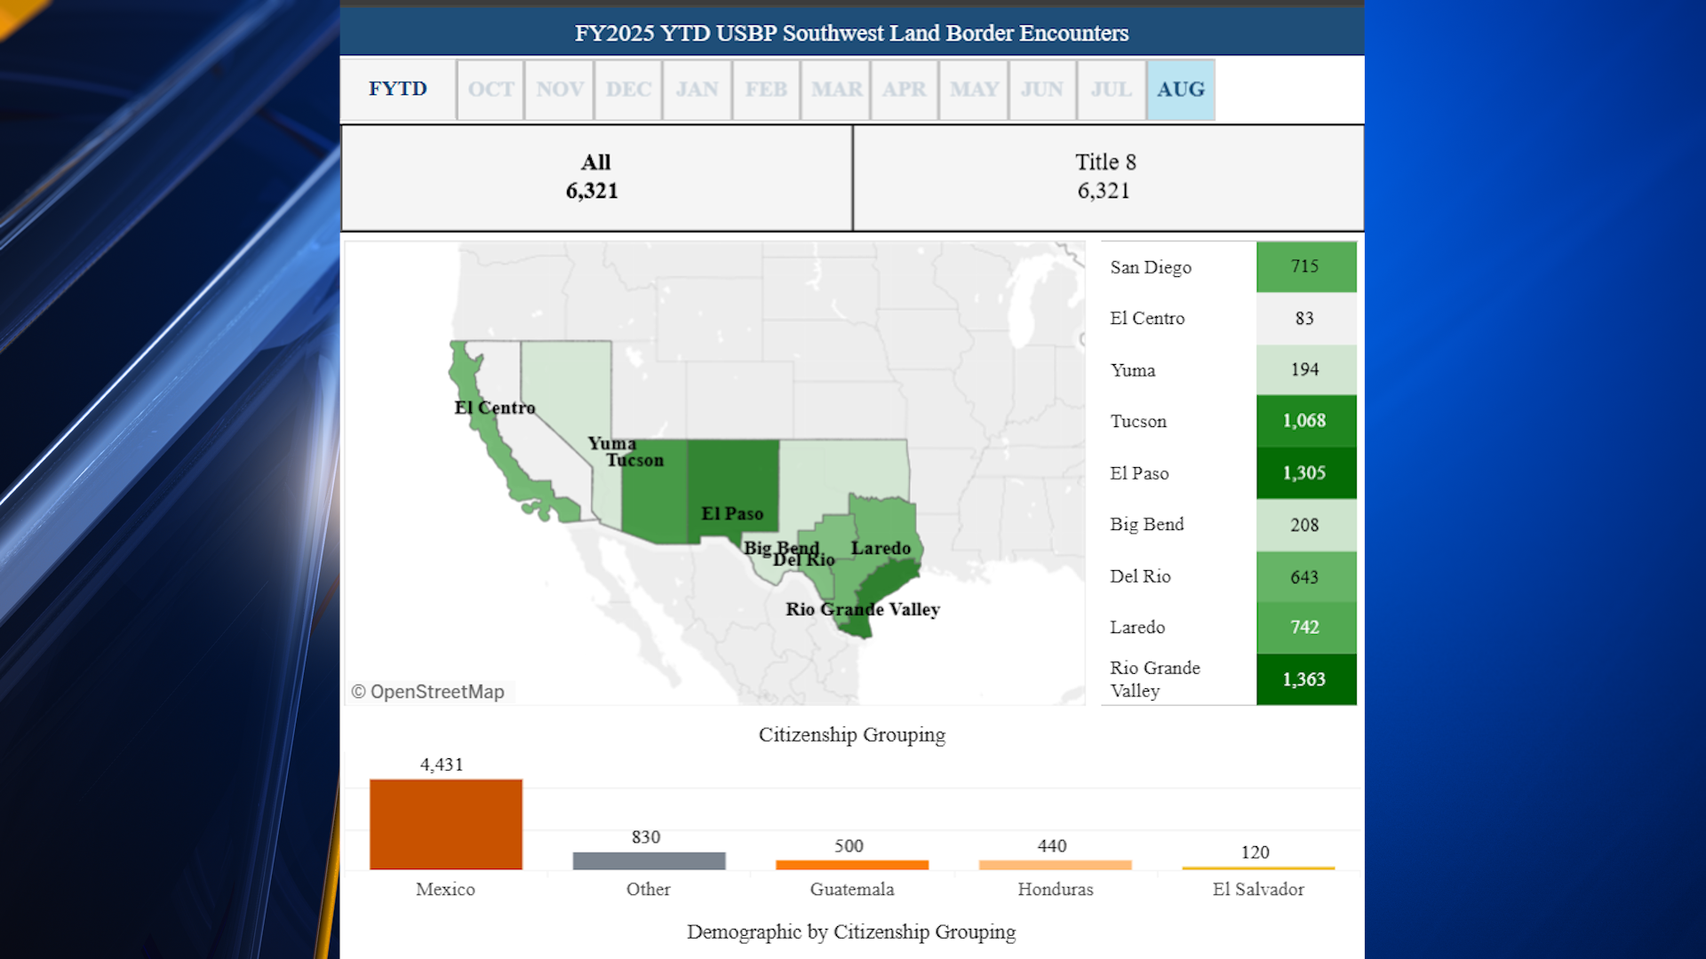Click the El Centro label on the map
This screenshot has height=959, width=1706.
[495, 408]
